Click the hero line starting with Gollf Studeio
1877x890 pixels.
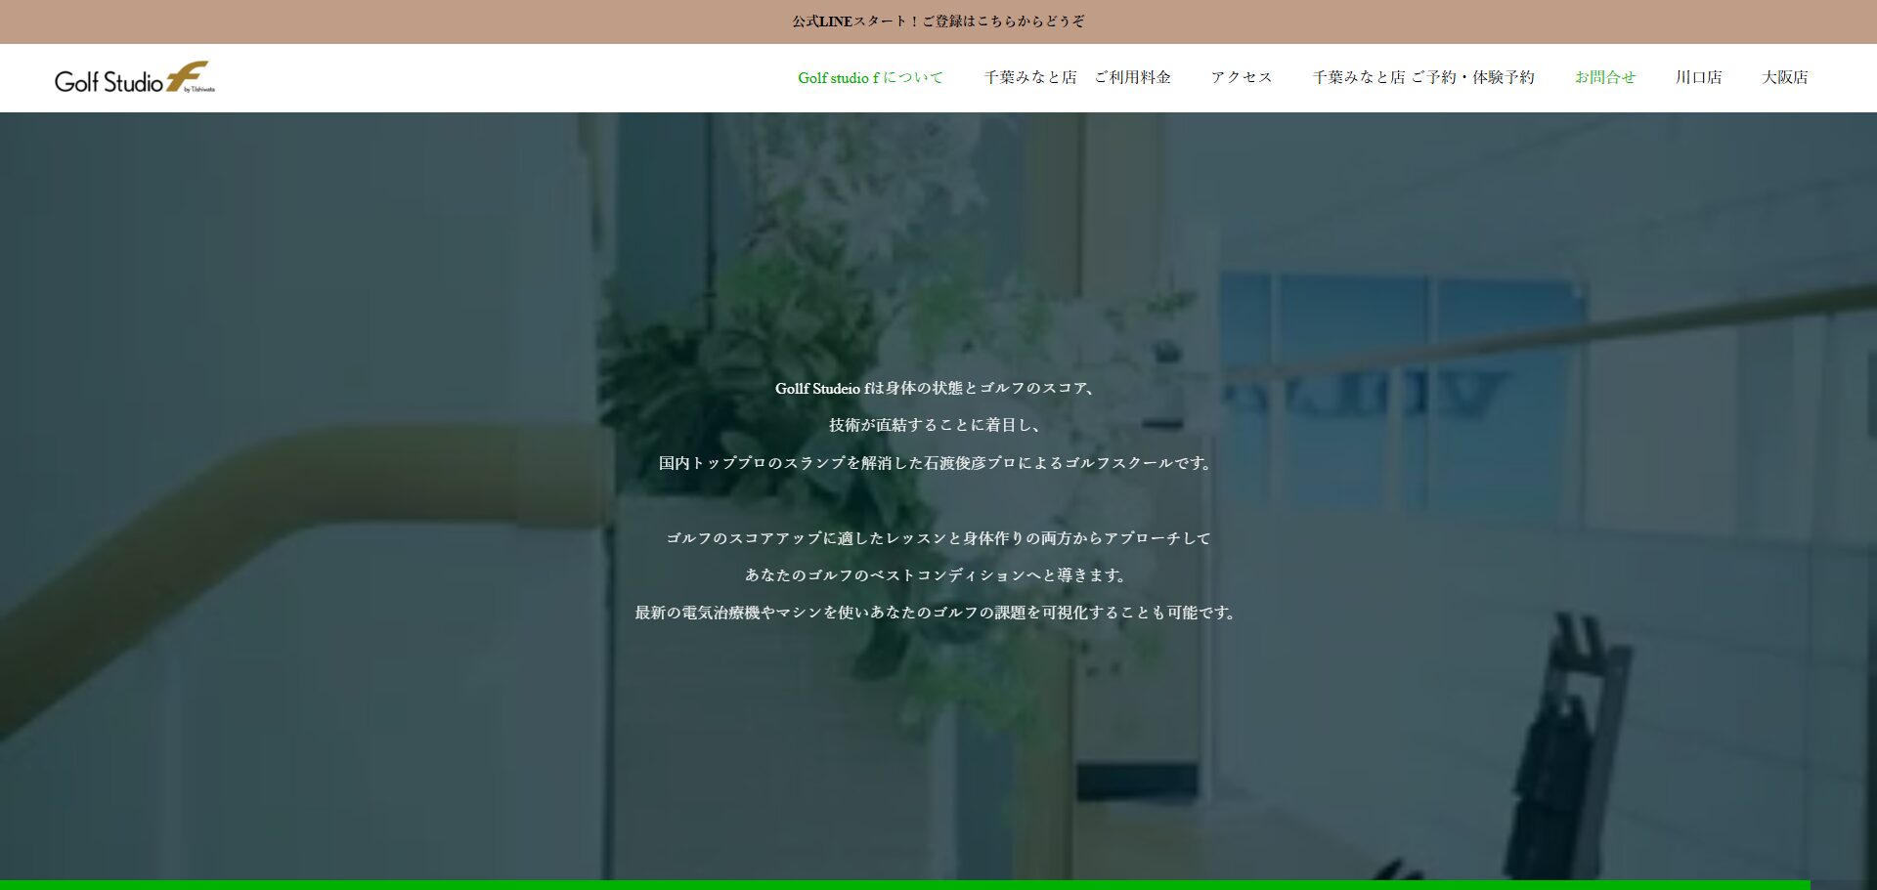(x=937, y=389)
